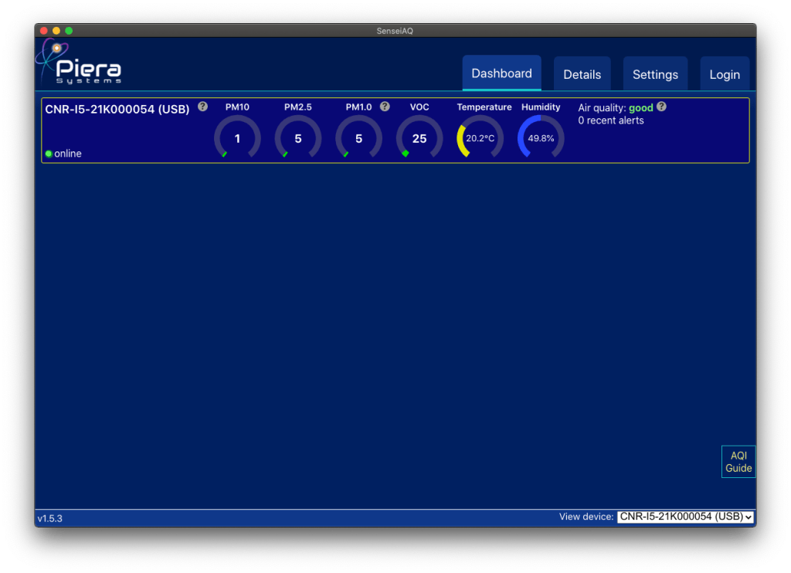Screen dimensions: 791x573
Task: Select device name CNR-I5-21K000054 (USB) heading
Action: tap(117, 110)
